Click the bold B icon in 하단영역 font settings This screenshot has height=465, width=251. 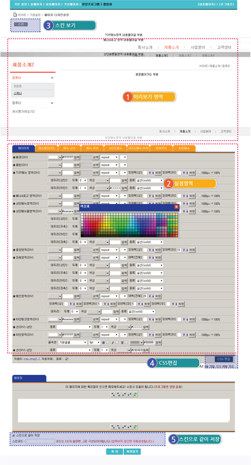click(x=103, y=342)
